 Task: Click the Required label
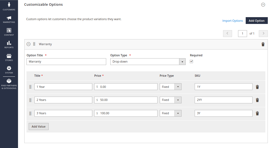[196, 55]
